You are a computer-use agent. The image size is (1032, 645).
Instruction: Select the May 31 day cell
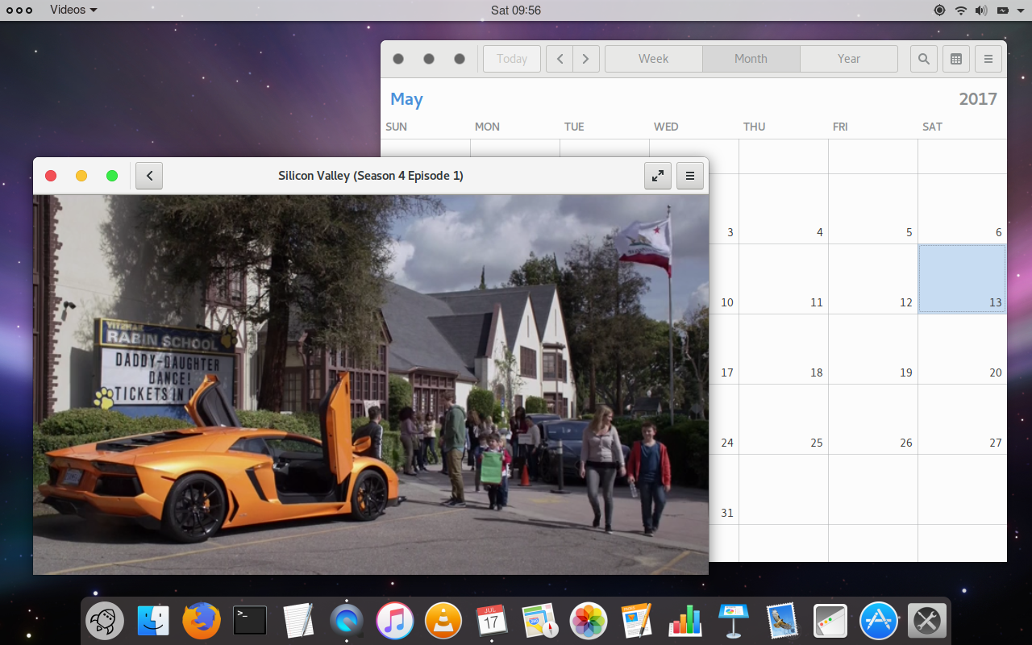(x=724, y=489)
